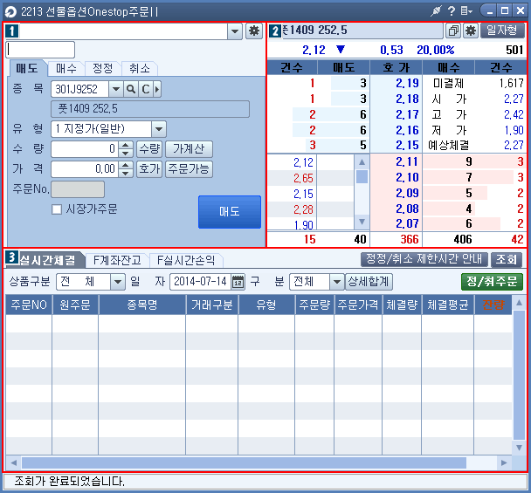This screenshot has width=531, height=493.
Task: Open 상품구분 전체 dropdown
Action: (x=118, y=282)
